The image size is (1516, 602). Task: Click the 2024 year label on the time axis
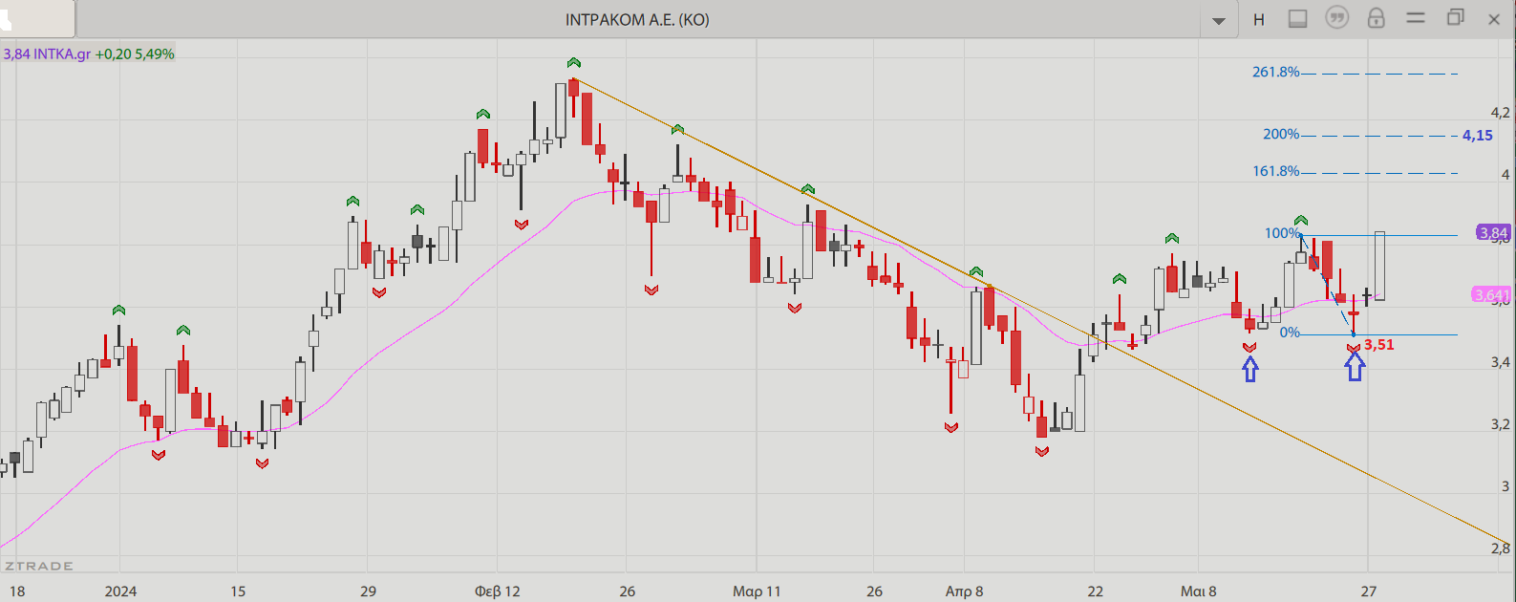(120, 591)
